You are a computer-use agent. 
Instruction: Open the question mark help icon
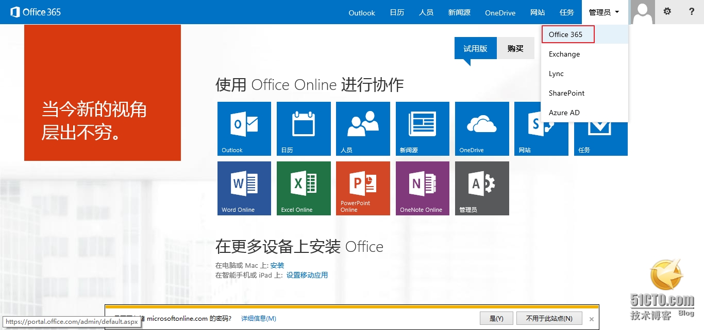point(692,11)
